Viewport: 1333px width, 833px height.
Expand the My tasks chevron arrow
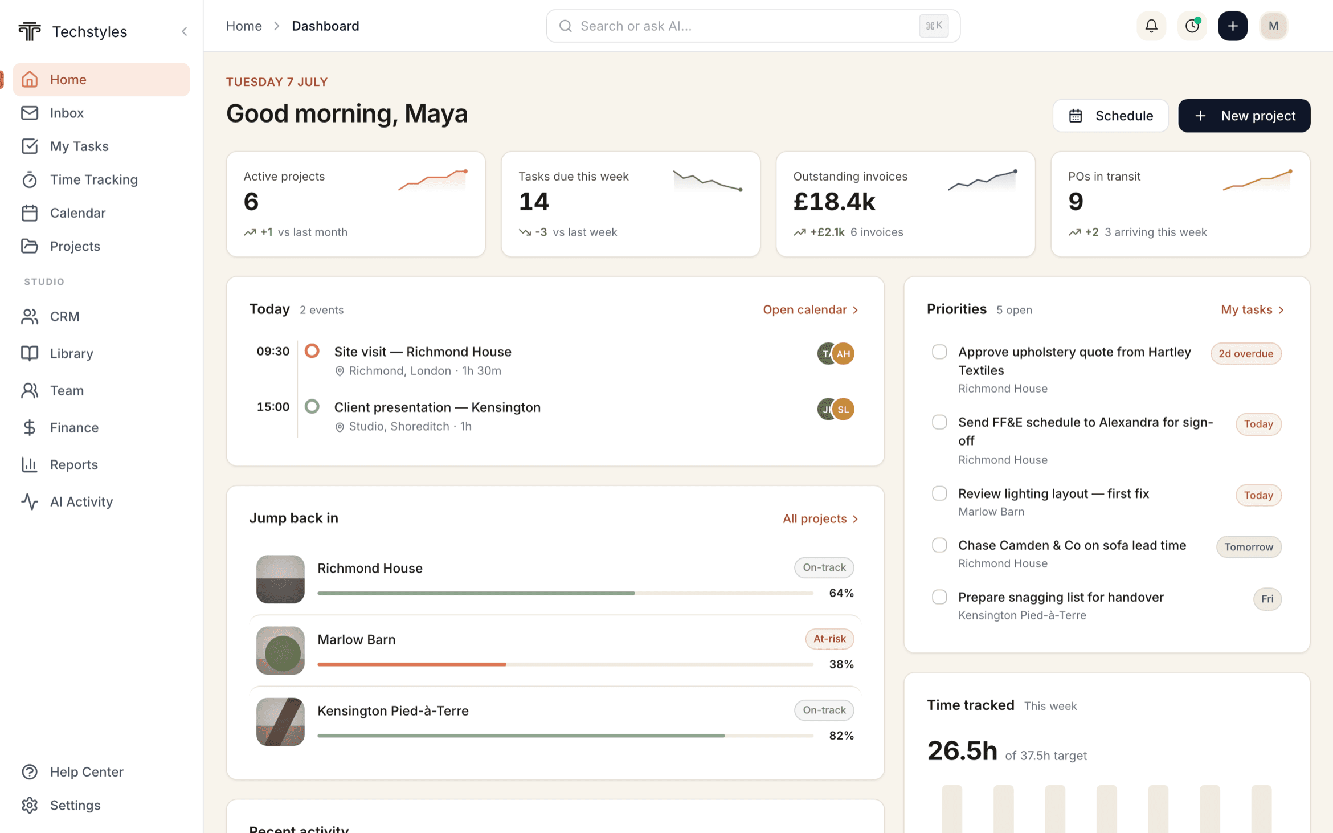[x=1281, y=310]
